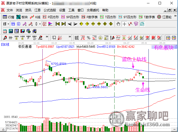Click the 6700.8501 high price marker
Screen dimensions: 178x132
pos(59,63)
